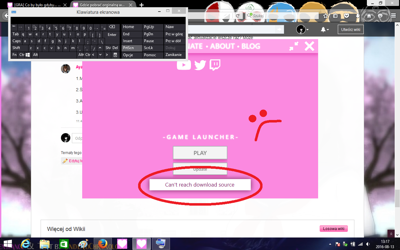Open the notifications bell dropdown
This screenshot has height=250, width=400.
[x=325, y=30]
